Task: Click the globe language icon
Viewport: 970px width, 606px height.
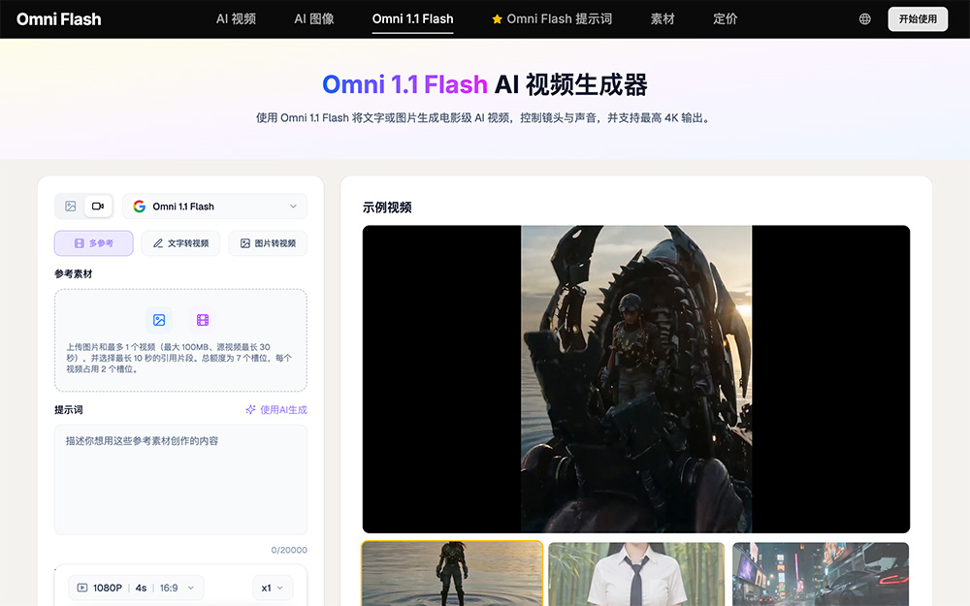Action: 865,19
